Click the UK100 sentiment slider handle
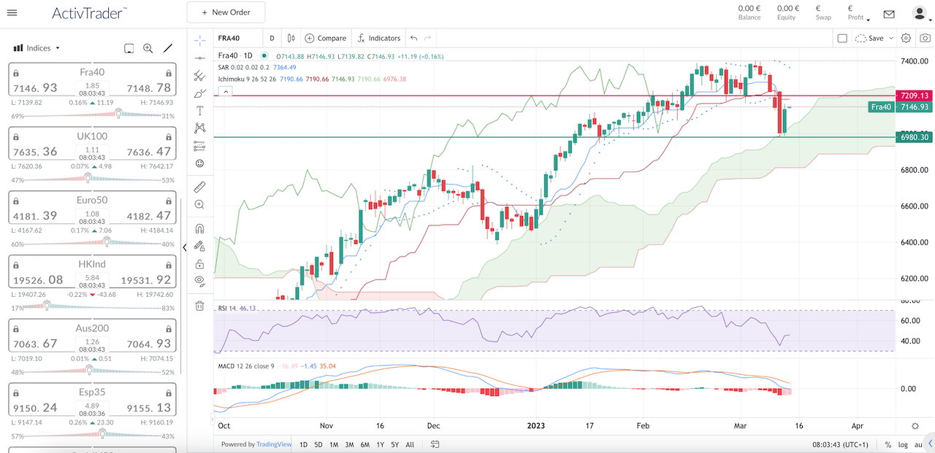The height and width of the screenshot is (453, 935). point(88,177)
